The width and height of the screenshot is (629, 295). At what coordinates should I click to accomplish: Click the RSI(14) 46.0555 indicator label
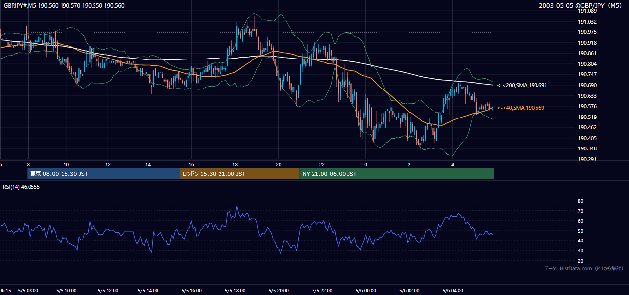tap(21, 187)
